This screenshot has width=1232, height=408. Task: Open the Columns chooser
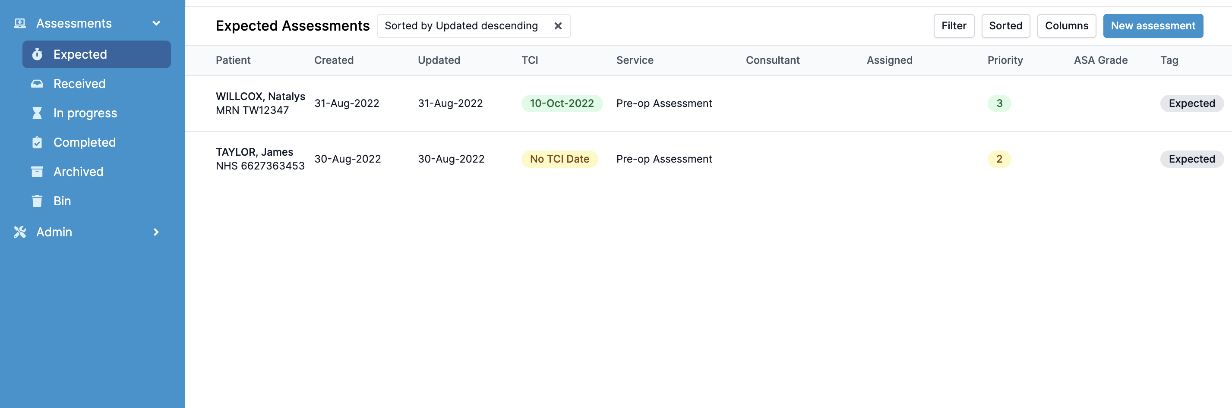tap(1066, 26)
